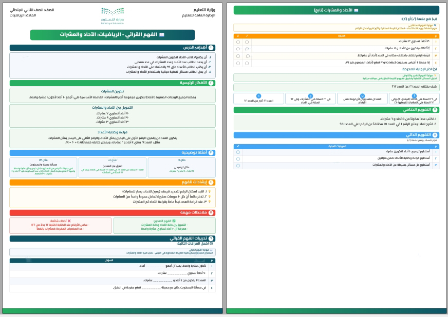Image resolution: width=448 pixels, height=317 pixels.
Task: Click the green check icon beside 'الفهم الصحيح'
Action: (x=174, y=221)
